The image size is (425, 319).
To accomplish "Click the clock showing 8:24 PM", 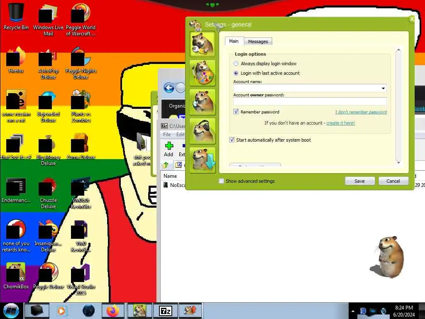I will pyautogui.click(x=404, y=308).
